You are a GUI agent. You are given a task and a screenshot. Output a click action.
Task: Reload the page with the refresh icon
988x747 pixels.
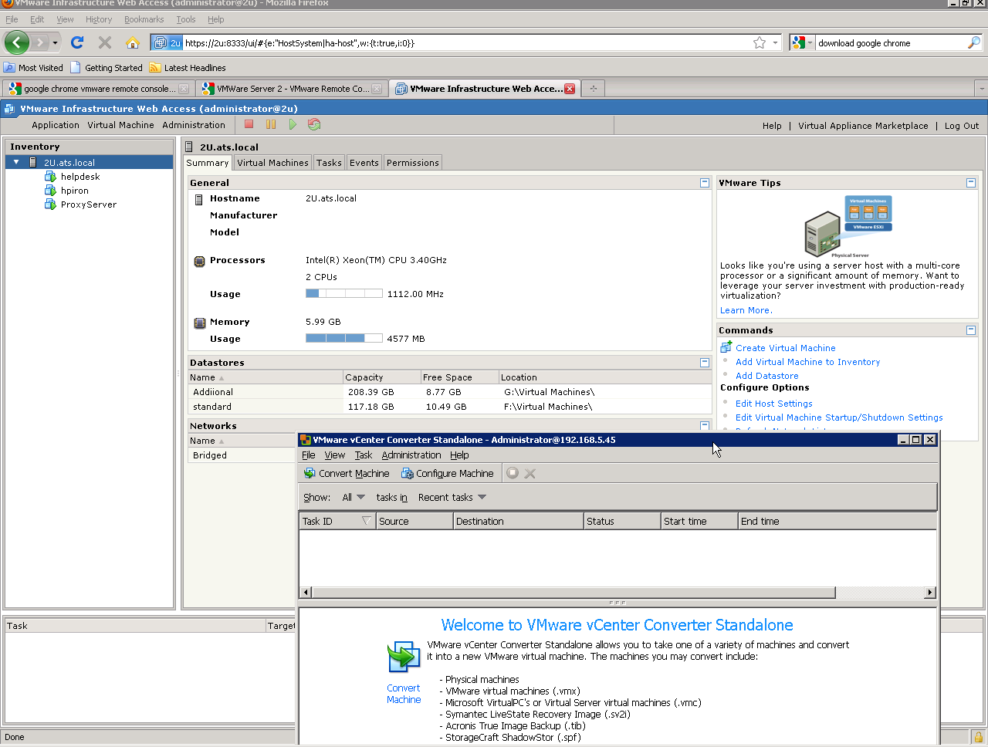pyautogui.click(x=77, y=42)
